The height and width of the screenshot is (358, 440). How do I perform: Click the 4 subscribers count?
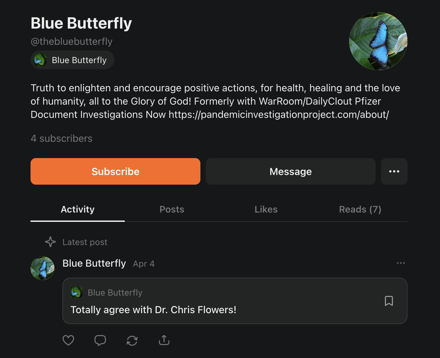click(62, 138)
